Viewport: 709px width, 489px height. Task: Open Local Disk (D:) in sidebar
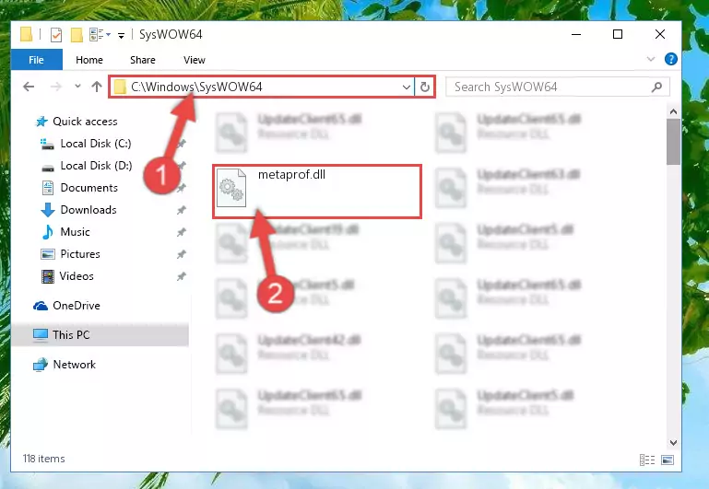click(x=96, y=166)
